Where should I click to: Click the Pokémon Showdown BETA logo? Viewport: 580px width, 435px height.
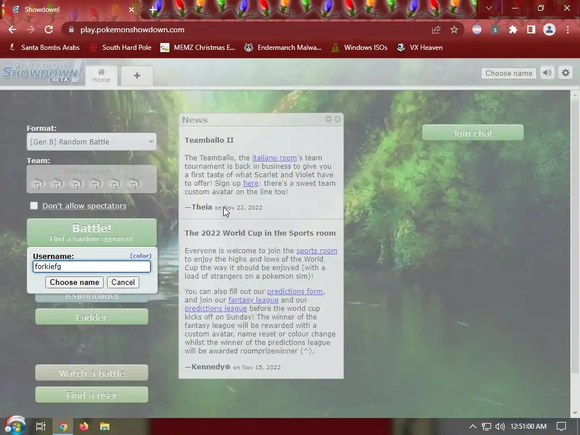point(42,72)
